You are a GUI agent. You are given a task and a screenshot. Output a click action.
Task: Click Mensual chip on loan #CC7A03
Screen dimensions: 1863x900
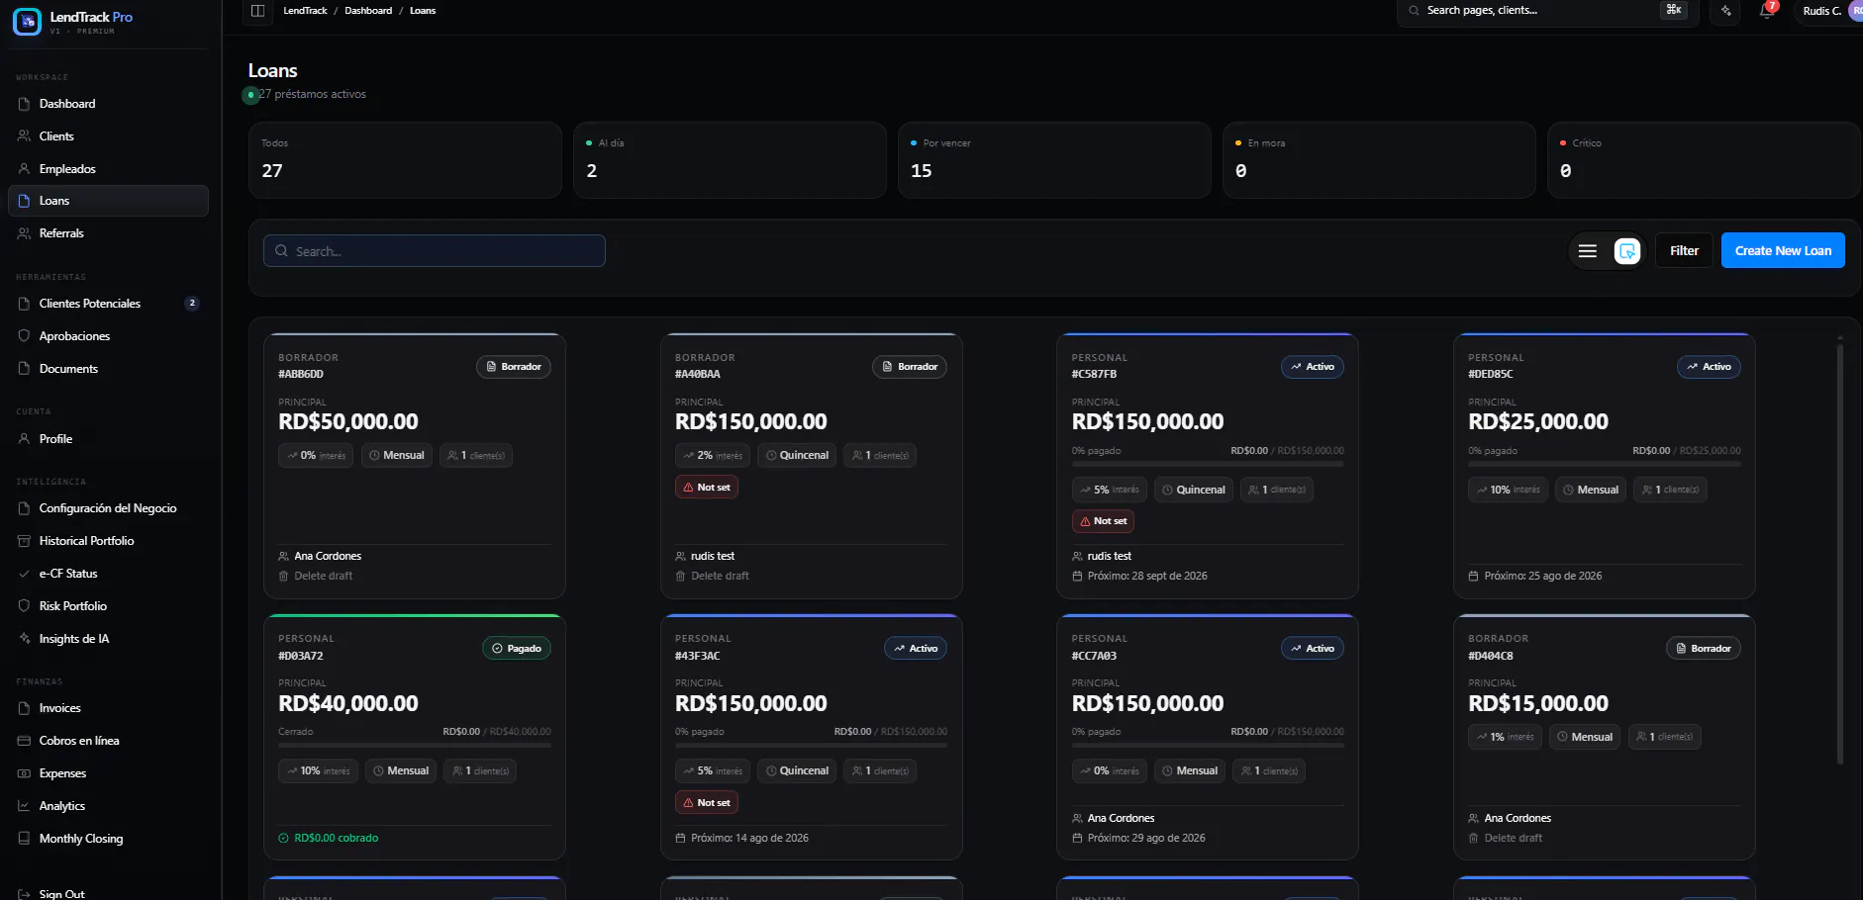tap(1190, 771)
